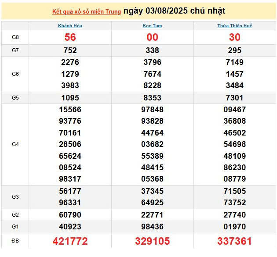Select G4 number 46502

pyautogui.click(x=235, y=133)
